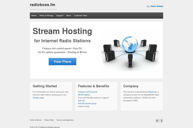Open Terms of Service footer link
The height and width of the screenshot is (128, 193).
(x=36, y=120)
